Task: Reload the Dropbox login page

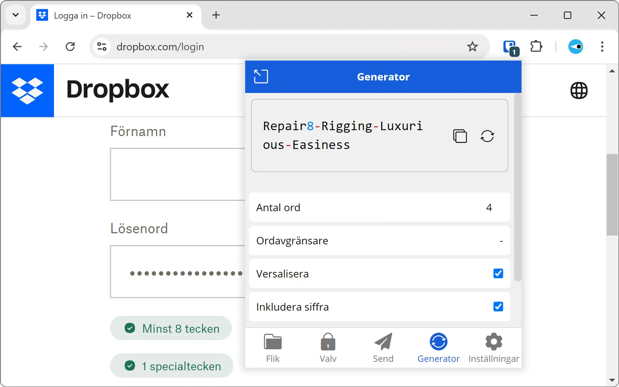Action: [70, 47]
